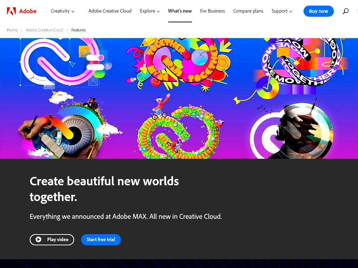Screen dimensions: 358x268
Task: Click the Adobe wordmark text
Action: click(28, 11)
